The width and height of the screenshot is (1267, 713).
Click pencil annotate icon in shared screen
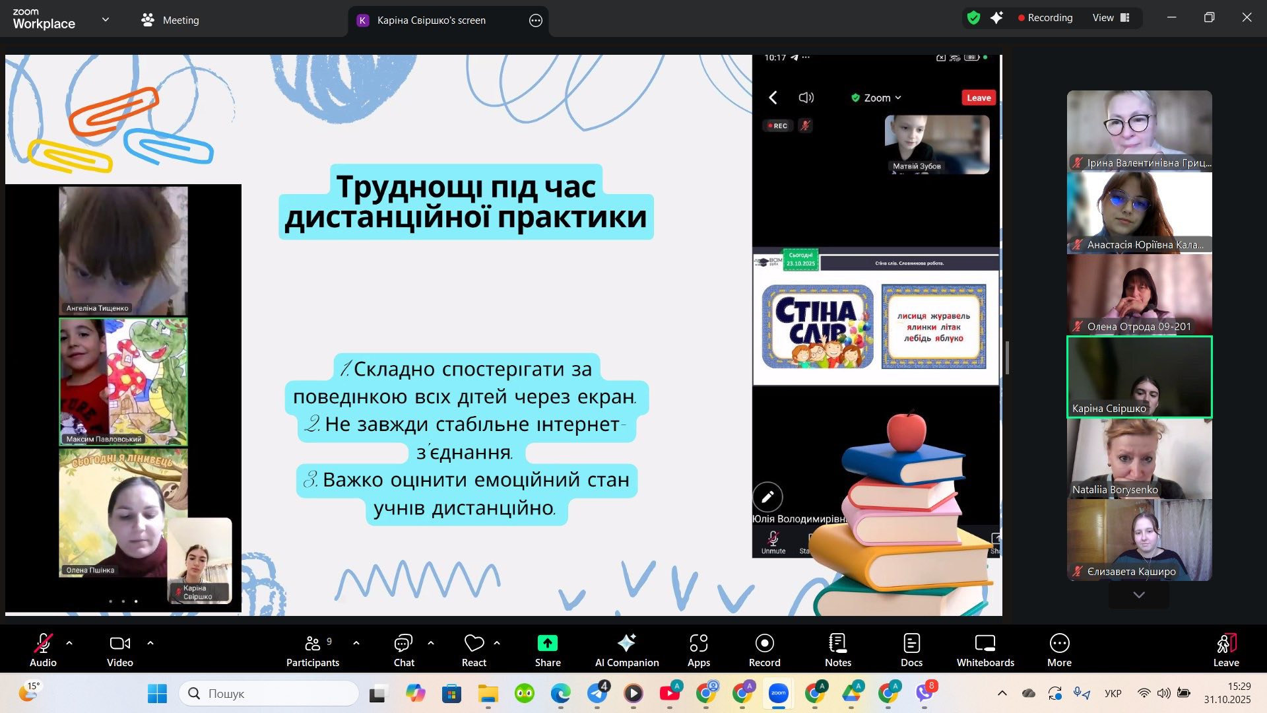click(767, 497)
